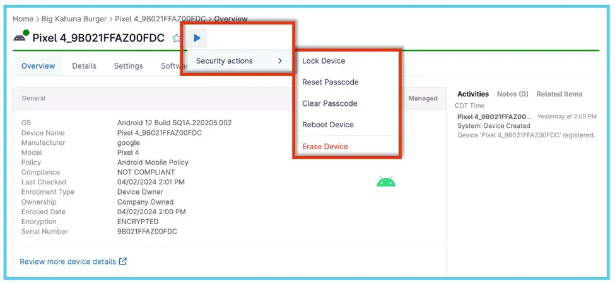
Task: Switch to the Overview tab
Action: pyautogui.click(x=38, y=66)
